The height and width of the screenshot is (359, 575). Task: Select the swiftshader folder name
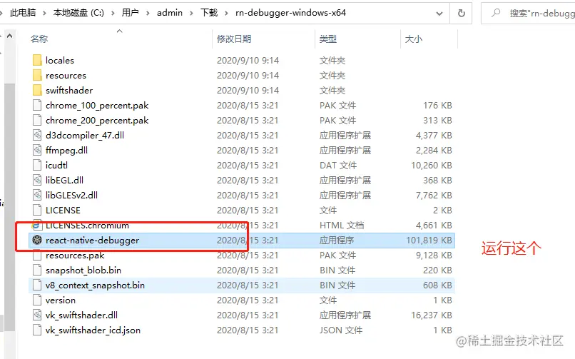(69, 90)
